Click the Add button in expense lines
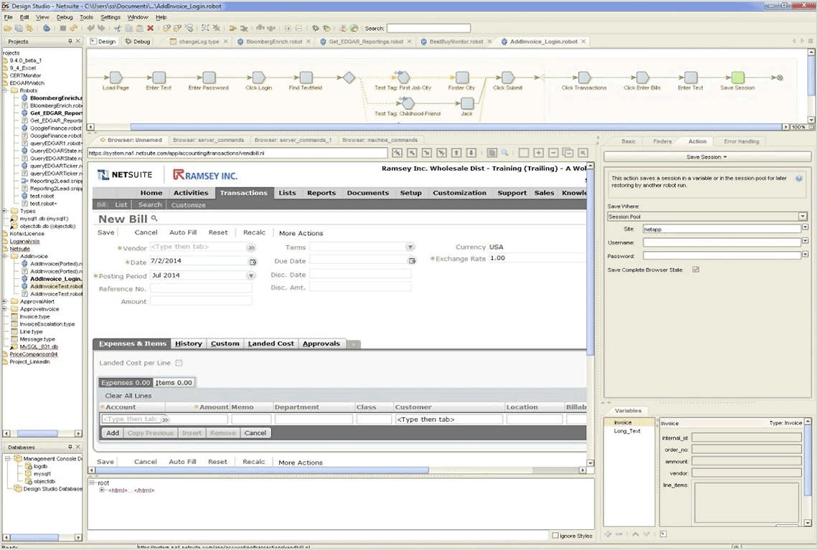The image size is (818, 550). point(113,432)
